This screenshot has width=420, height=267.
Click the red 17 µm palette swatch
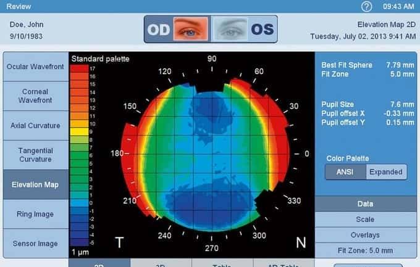coord(79,68)
